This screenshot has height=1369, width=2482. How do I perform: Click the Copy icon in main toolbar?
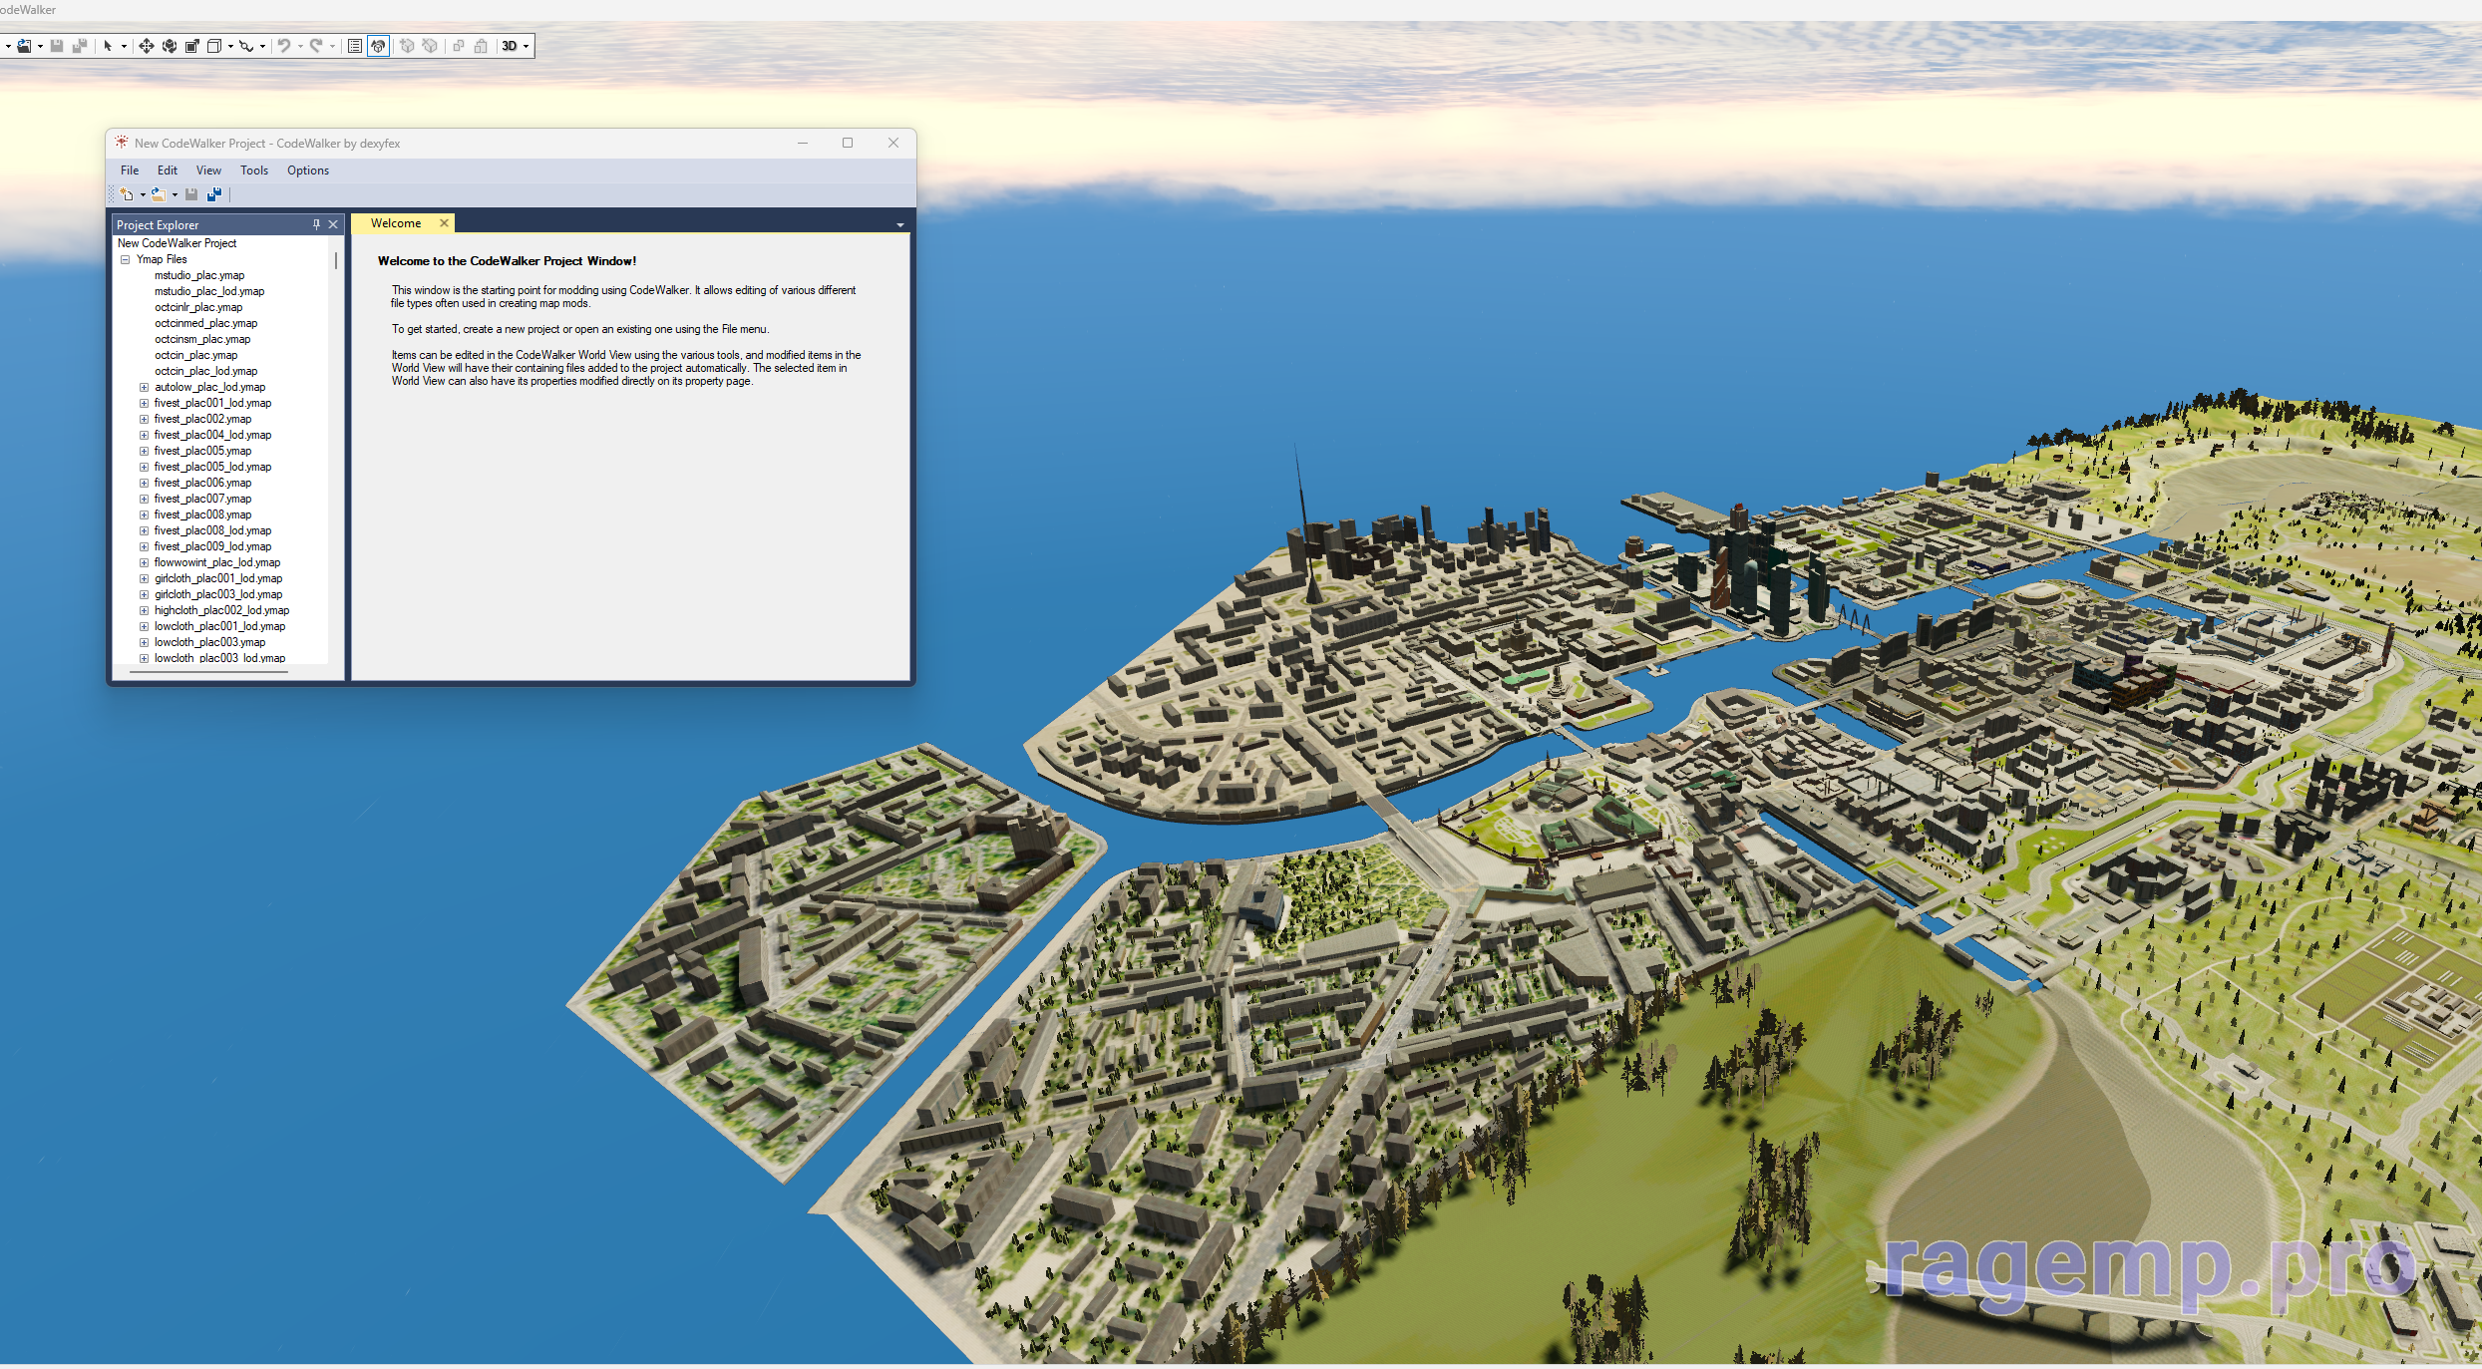tap(459, 46)
